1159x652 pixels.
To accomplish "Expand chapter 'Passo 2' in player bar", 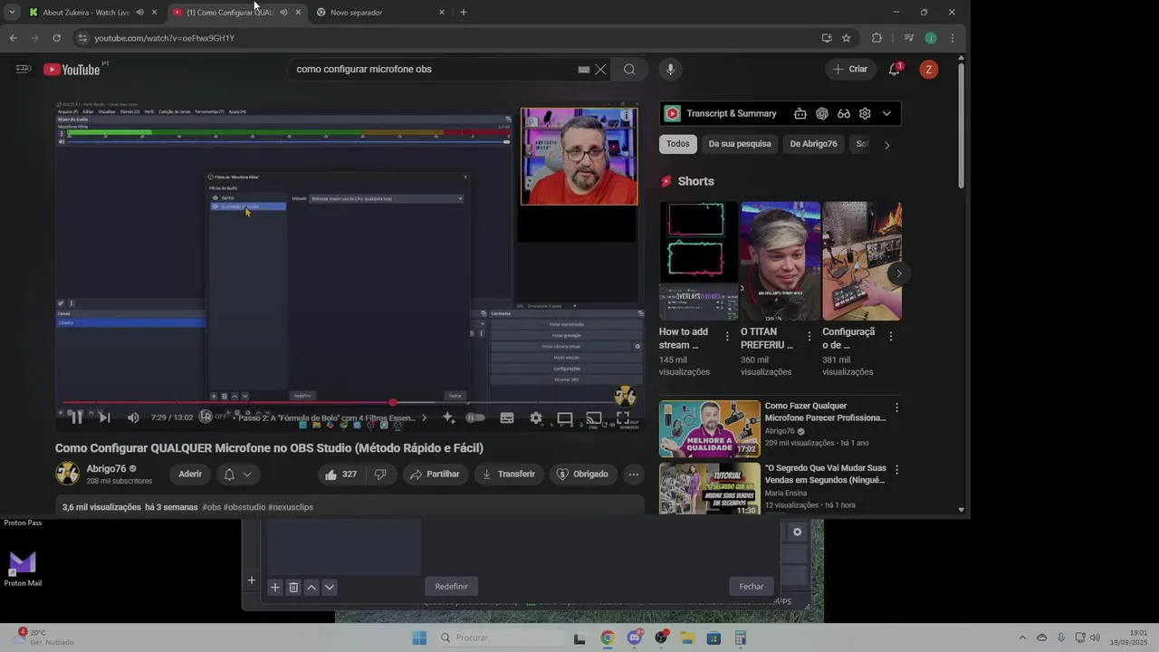I will tap(330, 418).
